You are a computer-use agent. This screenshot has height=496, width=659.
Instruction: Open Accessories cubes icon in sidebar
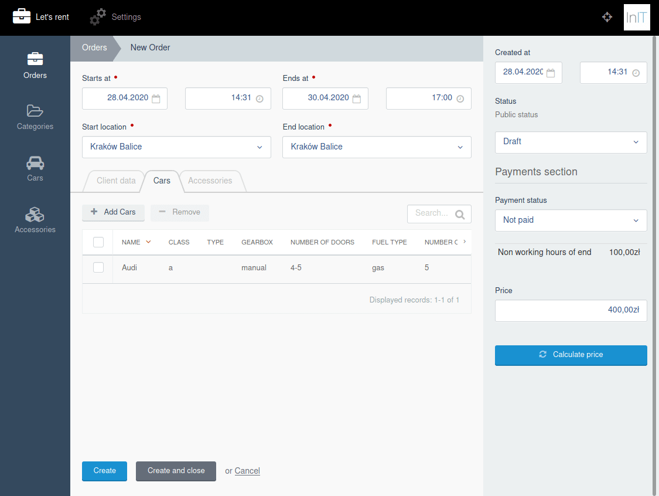tap(35, 215)
